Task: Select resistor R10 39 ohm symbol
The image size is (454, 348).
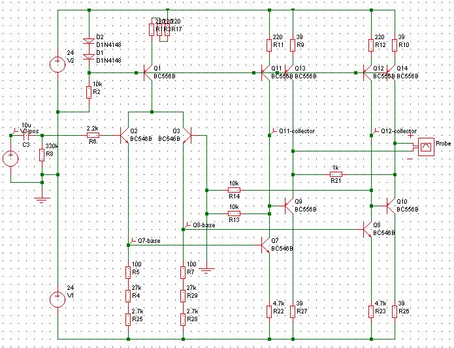Action: (395, 46)
